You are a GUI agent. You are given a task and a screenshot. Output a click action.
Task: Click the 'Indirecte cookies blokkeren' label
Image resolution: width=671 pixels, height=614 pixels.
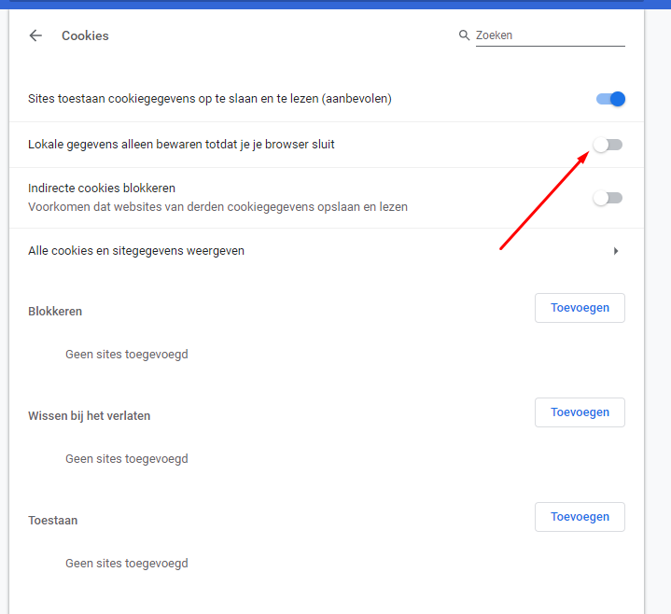pyautogui.click(x=102, y=188)
